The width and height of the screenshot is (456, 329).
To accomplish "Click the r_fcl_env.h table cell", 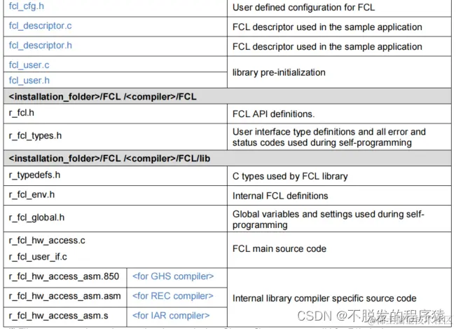I will point(115,195).
